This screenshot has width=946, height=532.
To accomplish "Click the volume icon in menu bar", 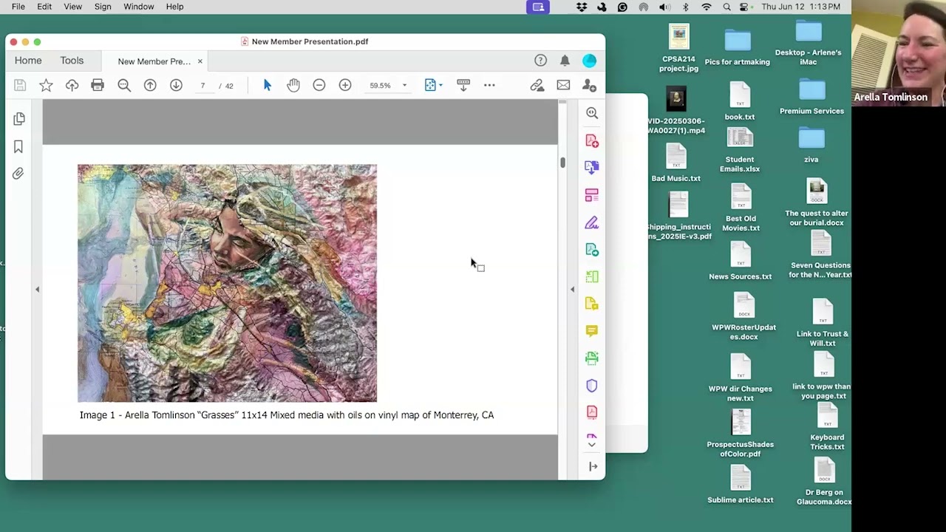I will (x=664, y=7).
